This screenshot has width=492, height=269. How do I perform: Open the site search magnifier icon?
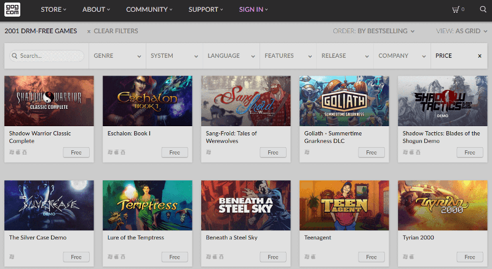[483, 9]
